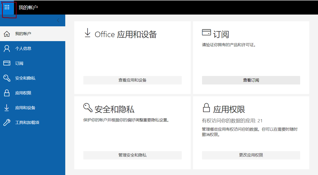The image size is (318, 175).
Task: Collapse the sidebar with the chevron arrow
Action: pyautogui.click(x=58, y=21)
